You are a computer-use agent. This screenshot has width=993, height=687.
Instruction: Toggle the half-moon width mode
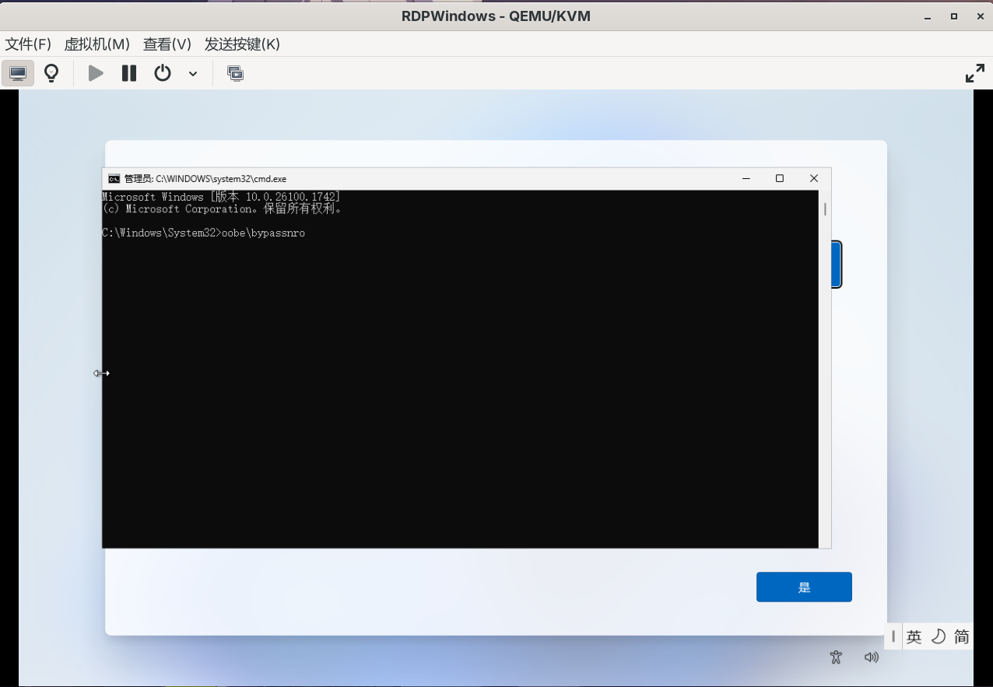939,636
